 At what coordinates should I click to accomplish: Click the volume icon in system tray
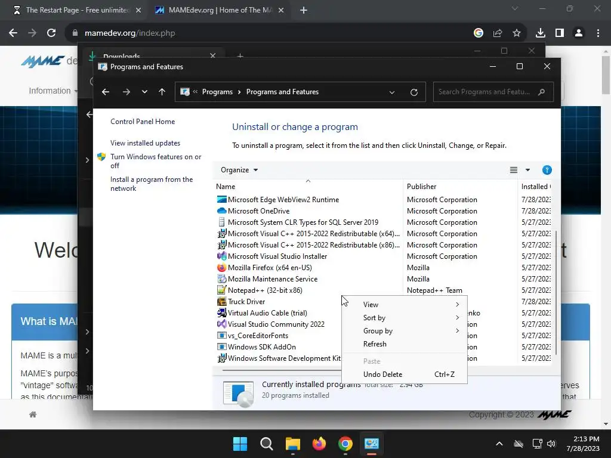551,444
